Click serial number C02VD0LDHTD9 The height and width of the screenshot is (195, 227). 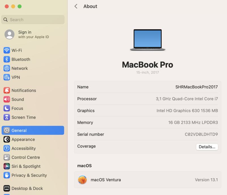201,134
